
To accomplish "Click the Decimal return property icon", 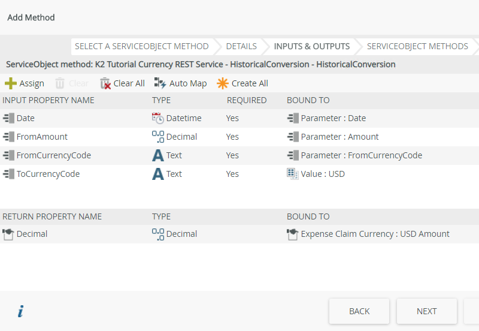I will (x=8, y=234).
